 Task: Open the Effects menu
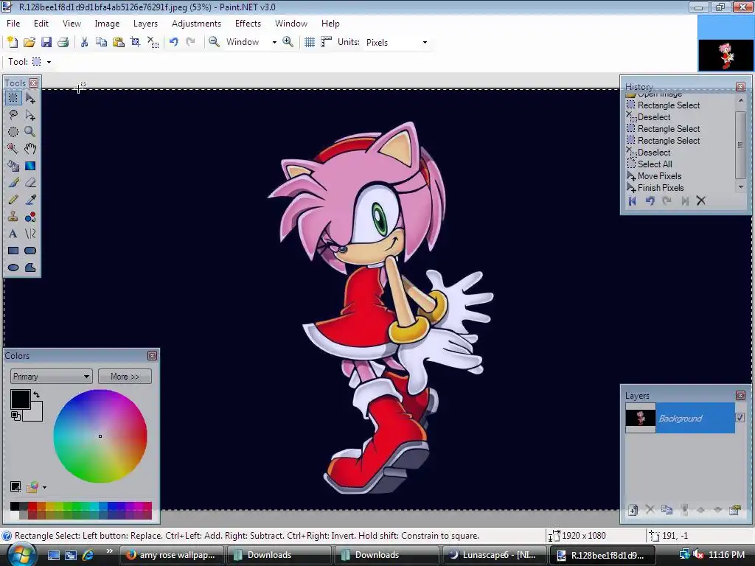pos(248,24)
